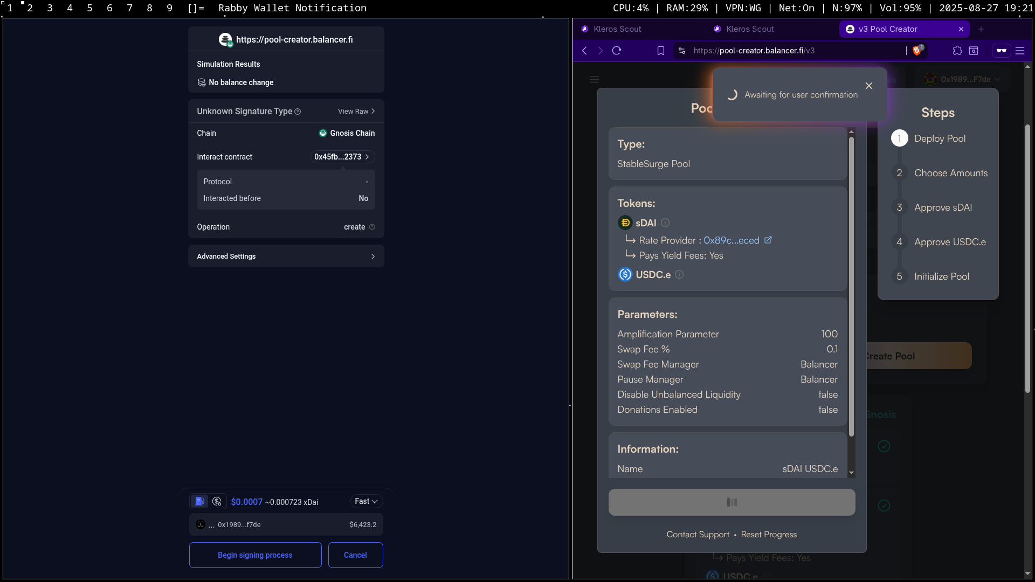Click the browser address bar URL
Viewport: 1035px width, 582px height.
point(754,51)
